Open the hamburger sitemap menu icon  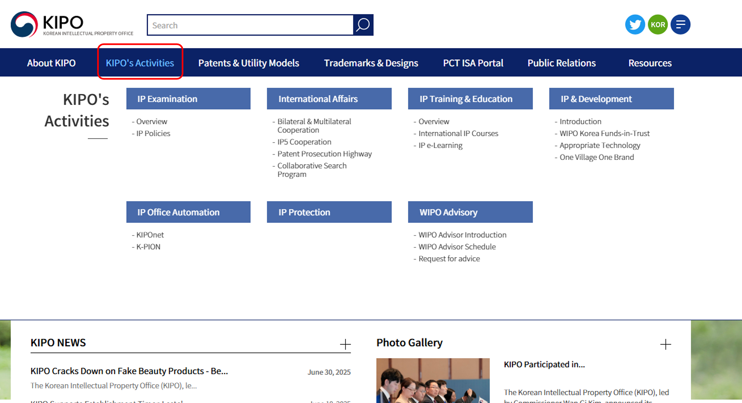click(x=680, y=24)
